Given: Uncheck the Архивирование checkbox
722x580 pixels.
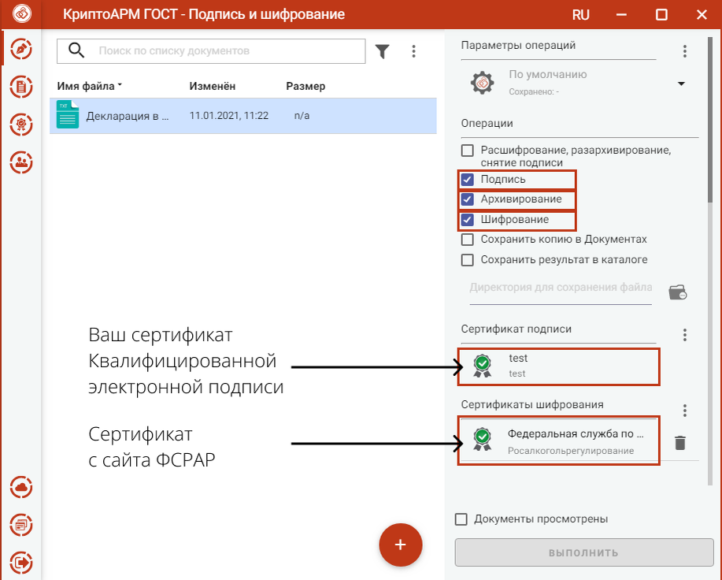Looking at the screenshot, I should [468, 199].
